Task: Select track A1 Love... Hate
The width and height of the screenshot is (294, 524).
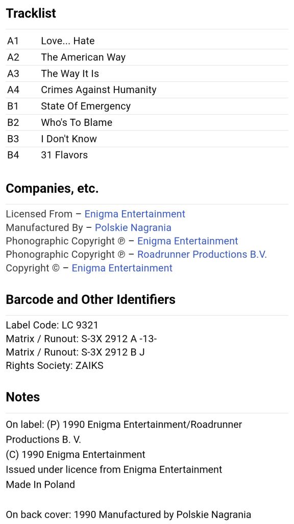Action: (x=147, y=41)
